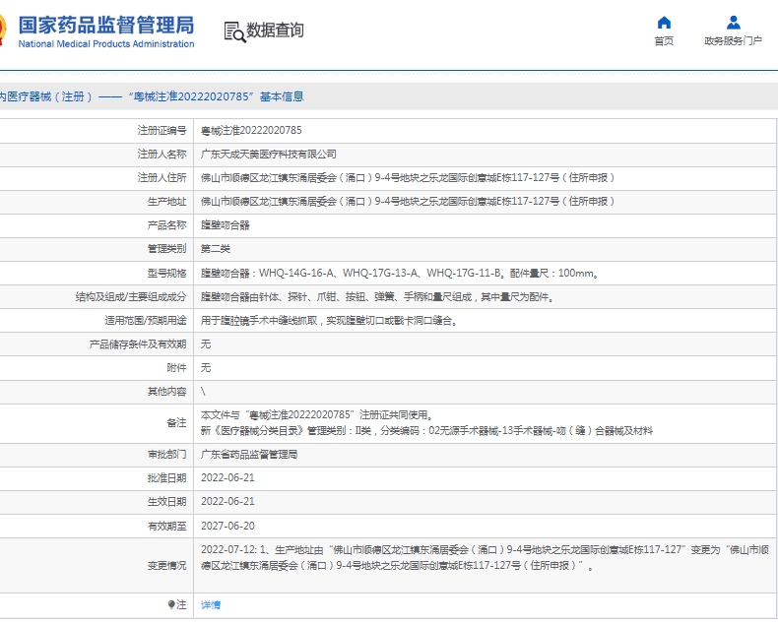Click the breadcrumb 医疗器械（注册）基本信息 header
The image size is (778, 625).
[152, 96]
